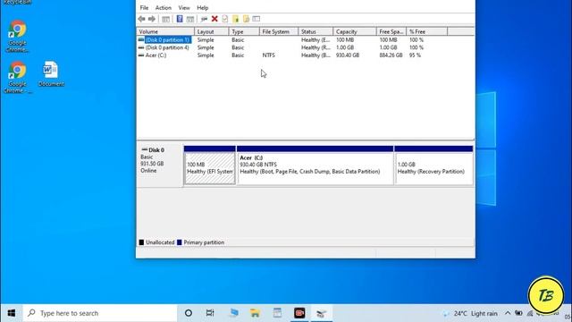
Task: Click the yellow folder icon with down arrow
Action: point(235,19)
